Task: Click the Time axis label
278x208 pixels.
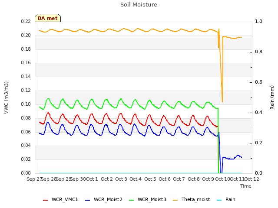Action: 246,186
